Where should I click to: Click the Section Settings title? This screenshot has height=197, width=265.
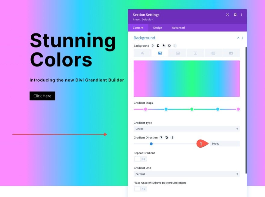point(146,15)
